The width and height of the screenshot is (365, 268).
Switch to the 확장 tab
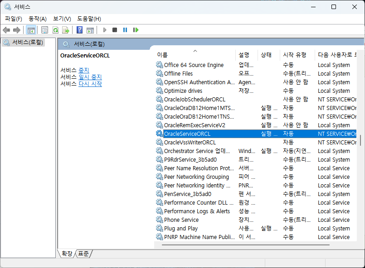pos(67,254)
